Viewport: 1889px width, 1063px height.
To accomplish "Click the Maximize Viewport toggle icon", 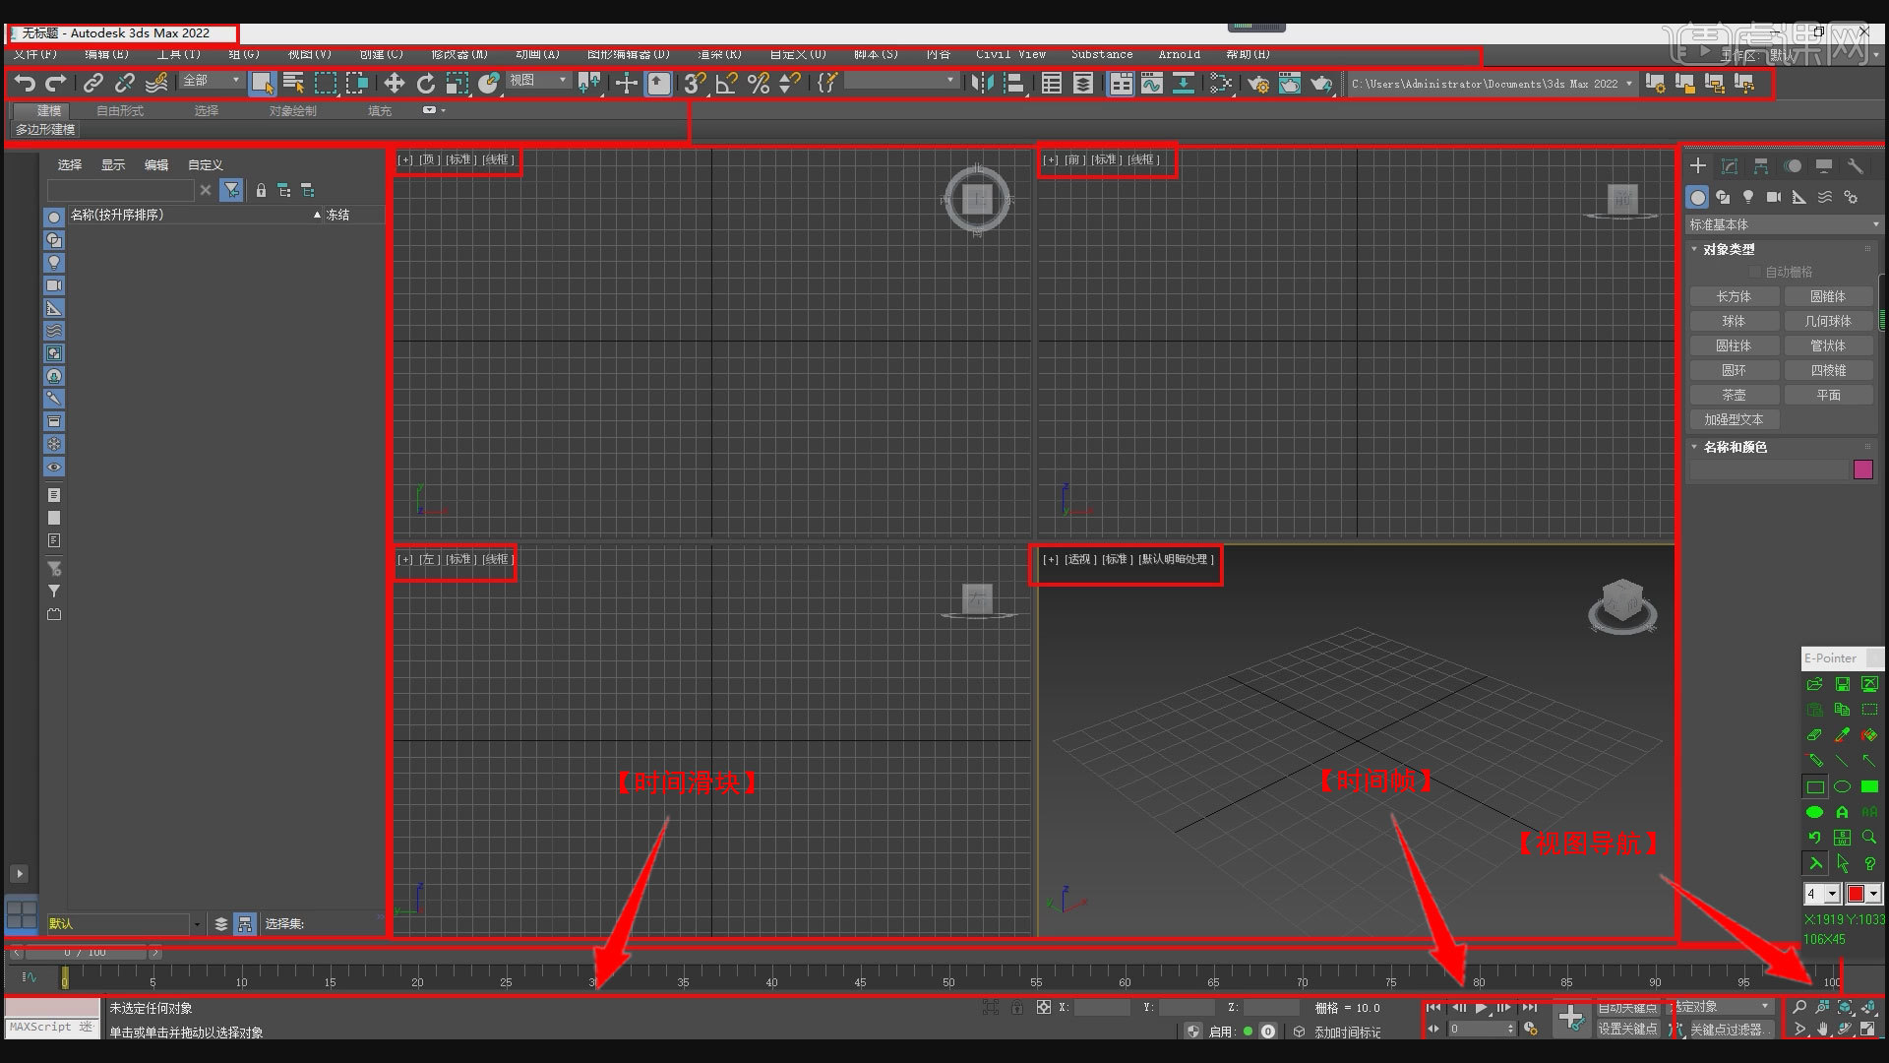I will [1867, 1030].
